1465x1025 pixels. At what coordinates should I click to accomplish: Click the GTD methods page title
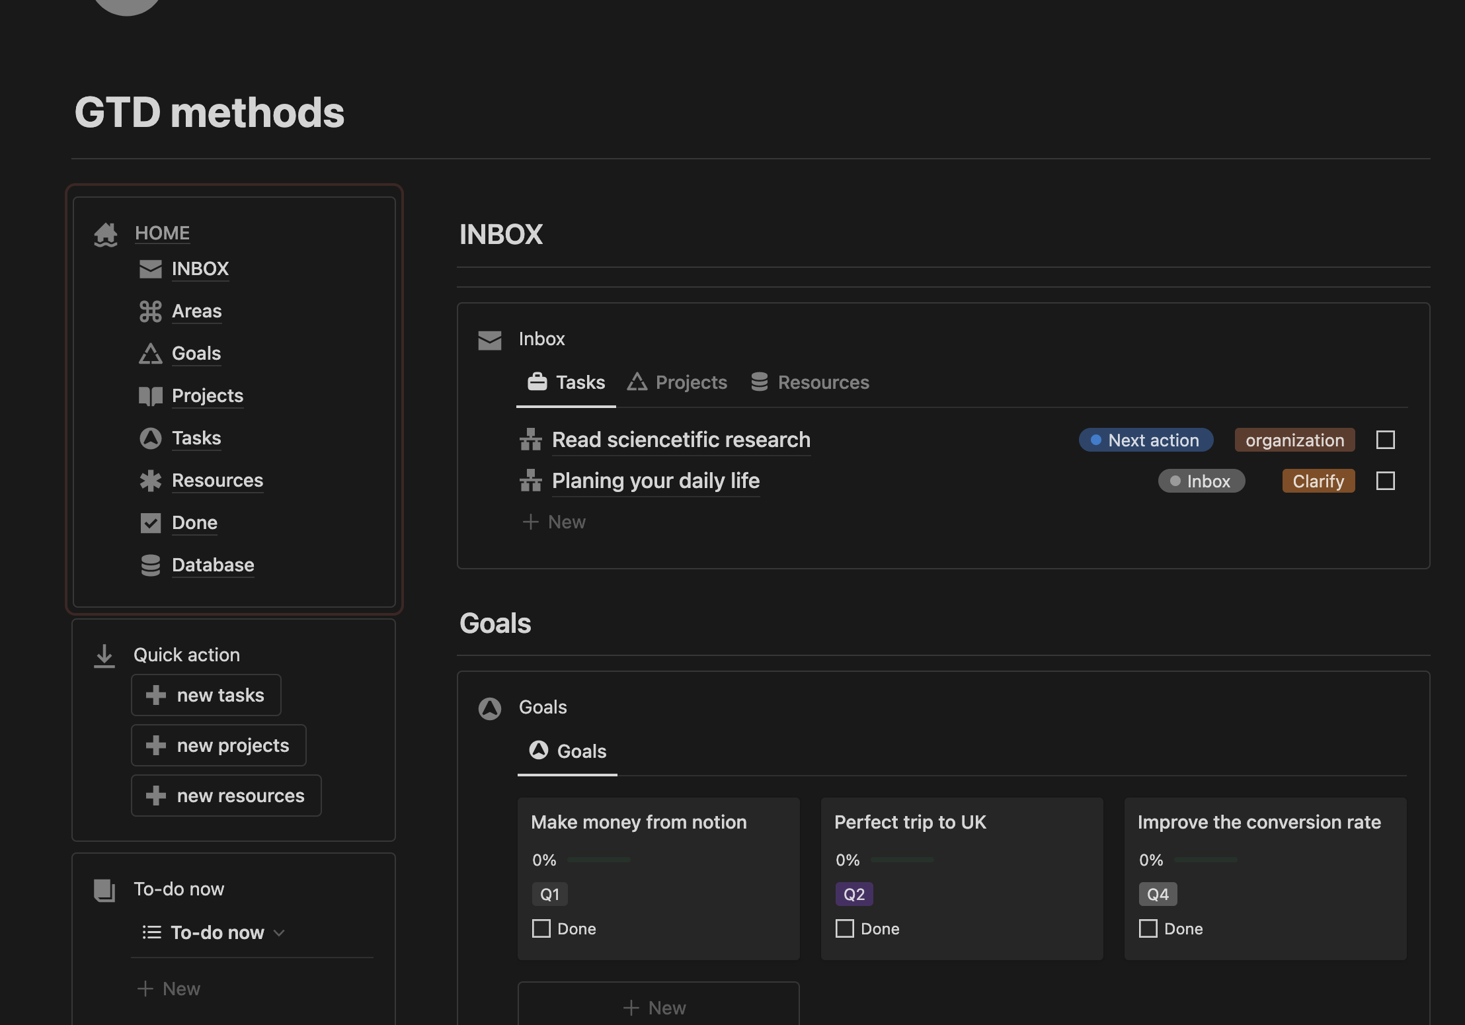pyautogui.click(x=210, y=112)
